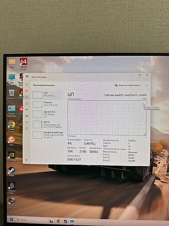The width and height of the screenshot is (169, 226).
Task: Click the '3,40 ГГц' speed value
Action: [x=90, y=144]
